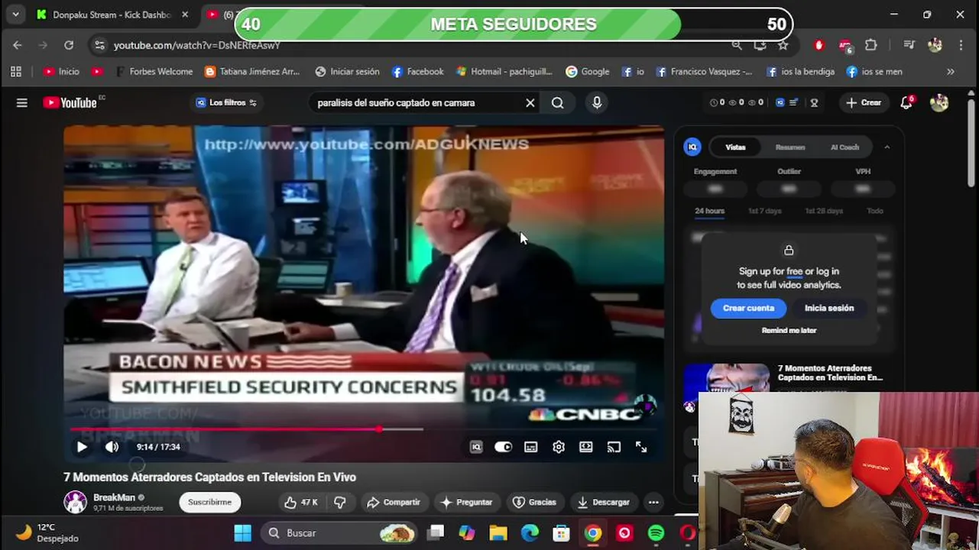Open the Google bookmark

[587, 71]
